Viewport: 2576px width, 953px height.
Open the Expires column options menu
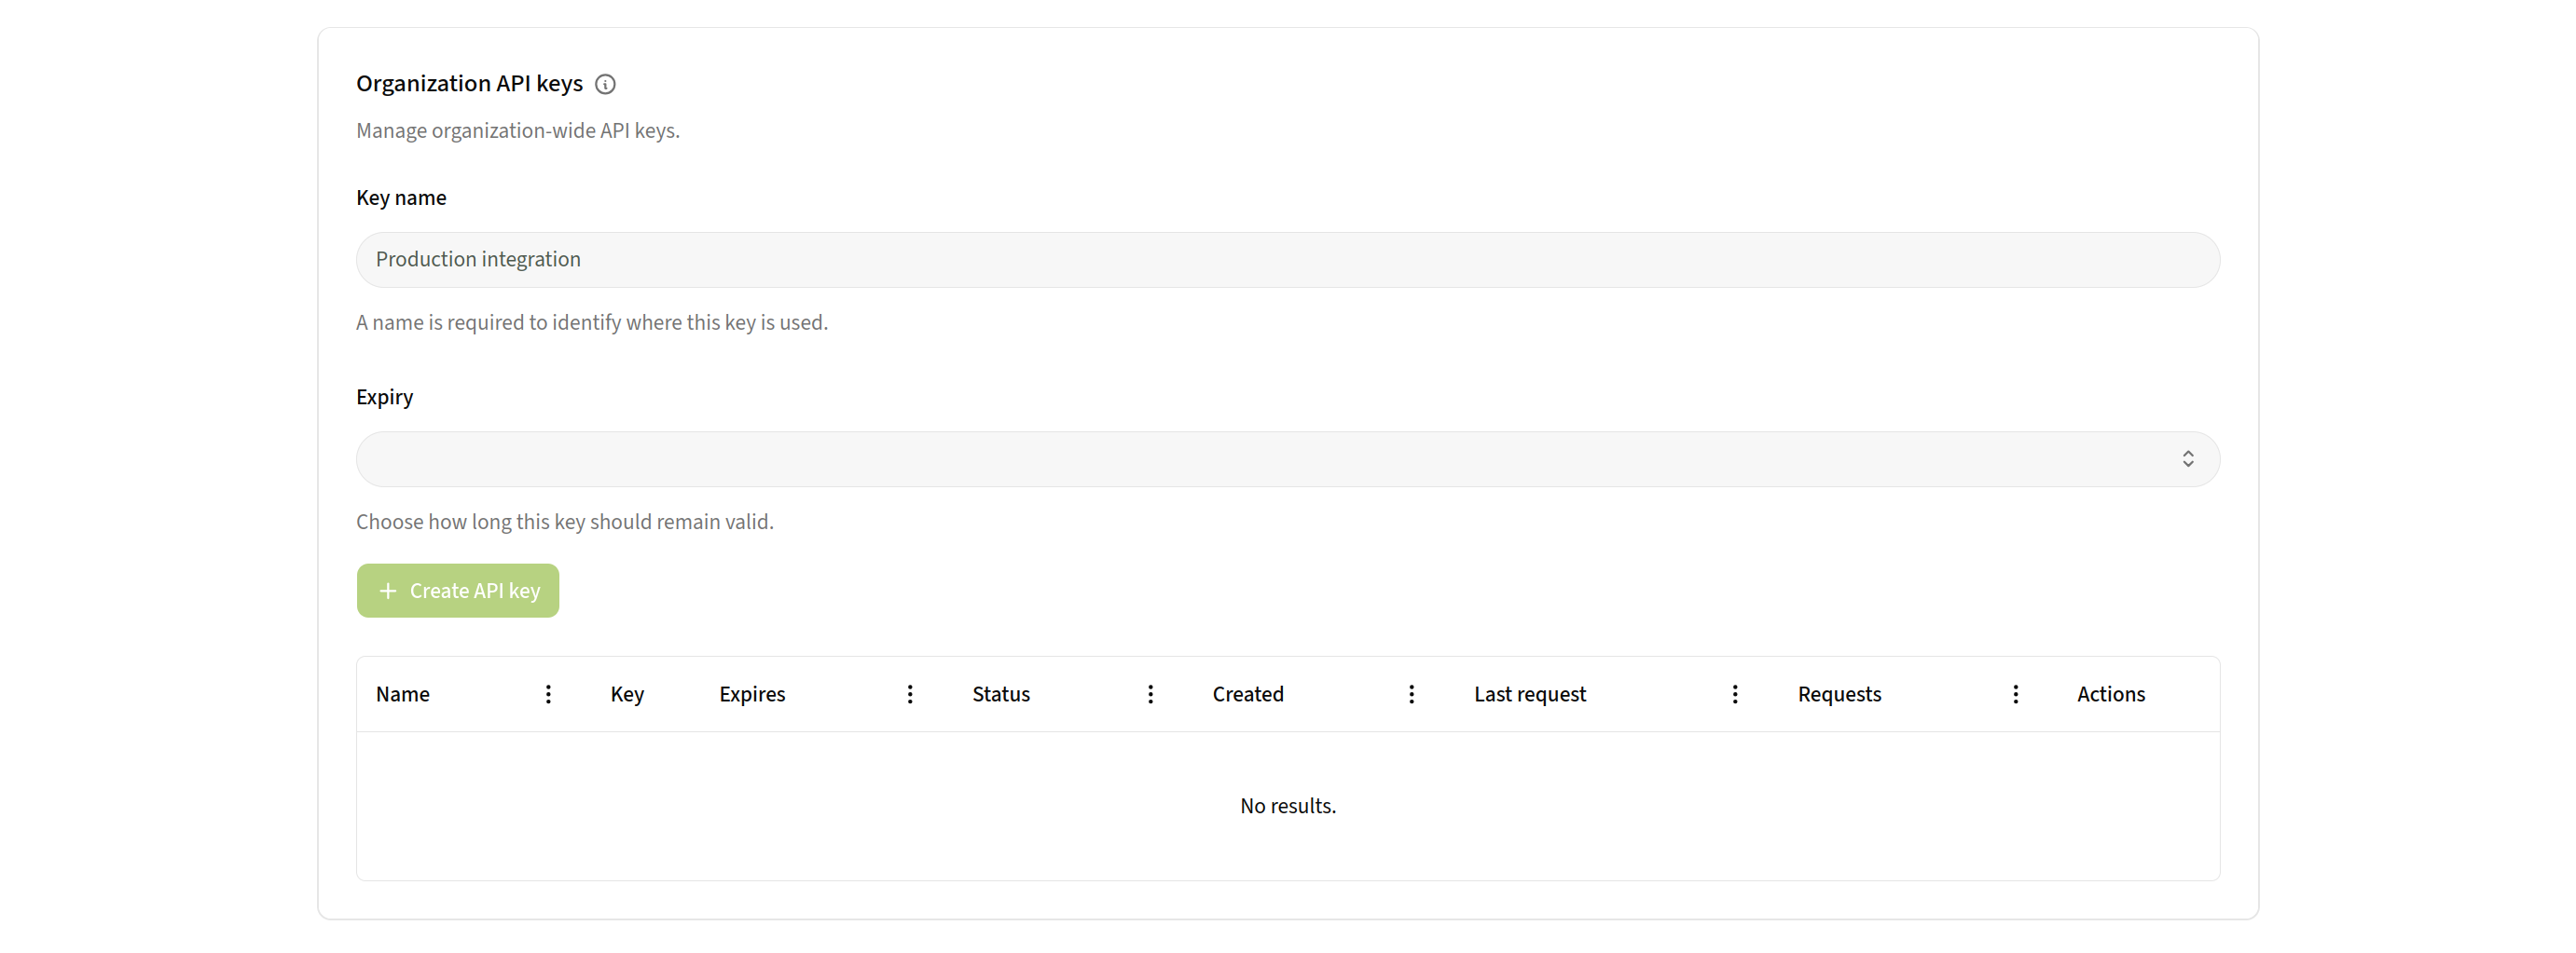[910, 694]
